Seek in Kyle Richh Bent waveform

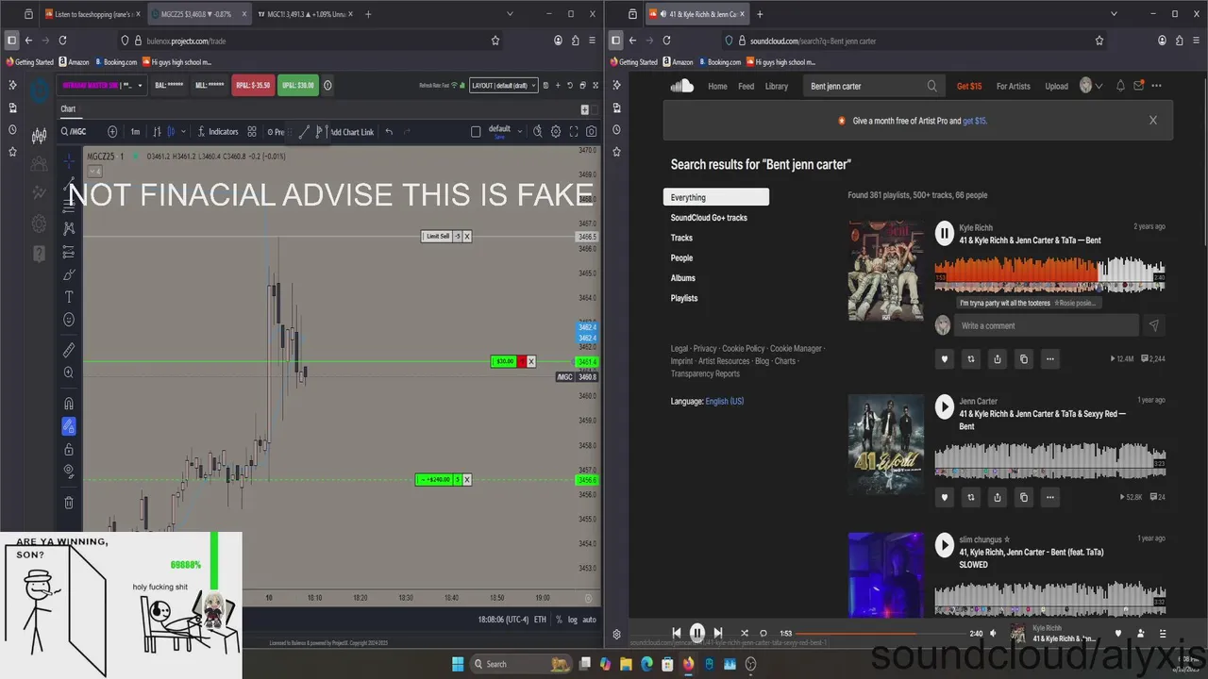pyautogui.click(x=1049, y=274)
